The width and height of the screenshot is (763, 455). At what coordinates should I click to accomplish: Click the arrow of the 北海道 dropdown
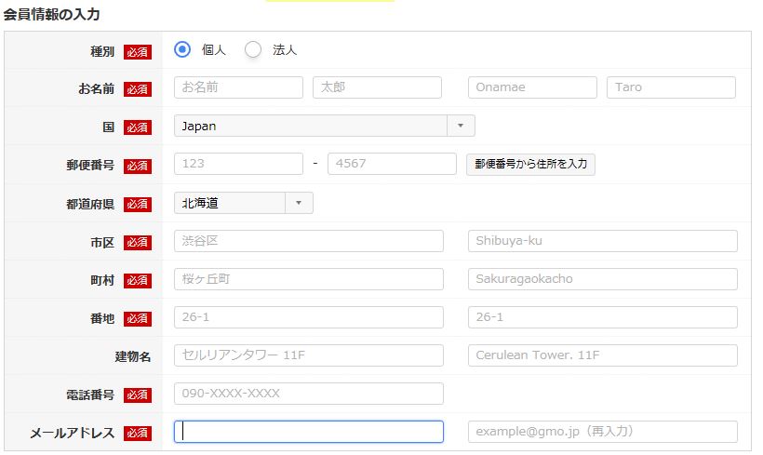[x=299, y=203]
